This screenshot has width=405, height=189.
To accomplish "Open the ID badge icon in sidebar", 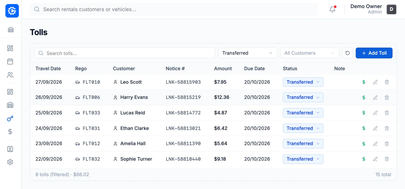I will click(x=10, y=149).
